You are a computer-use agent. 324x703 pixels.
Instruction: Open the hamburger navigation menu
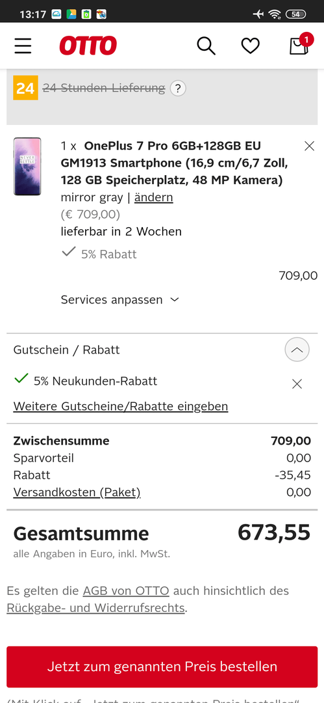[23, 46]
